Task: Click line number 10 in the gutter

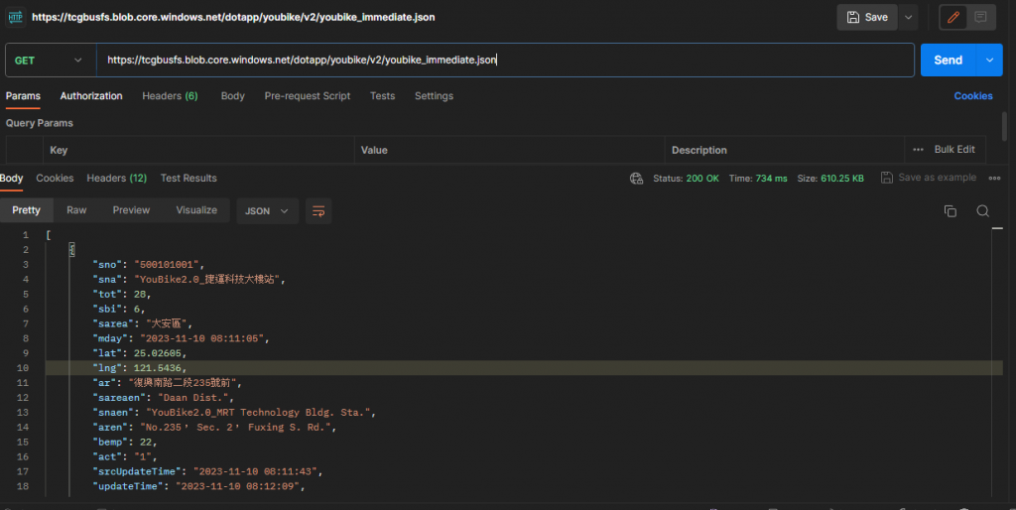Action: tap(23, 368)
